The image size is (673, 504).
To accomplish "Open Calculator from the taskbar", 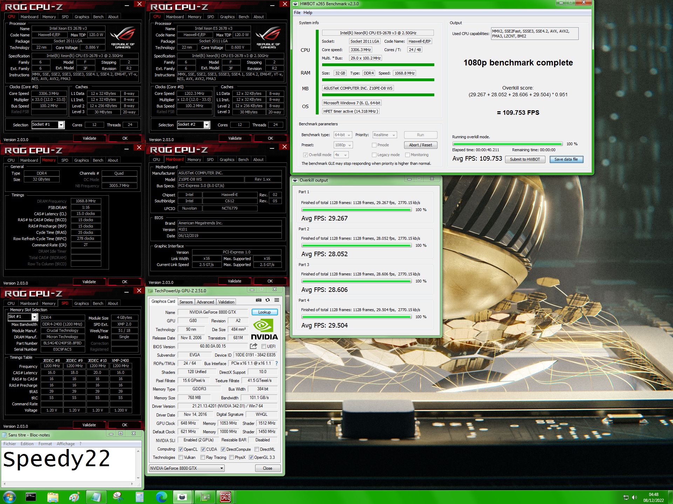I will (140, 497).
